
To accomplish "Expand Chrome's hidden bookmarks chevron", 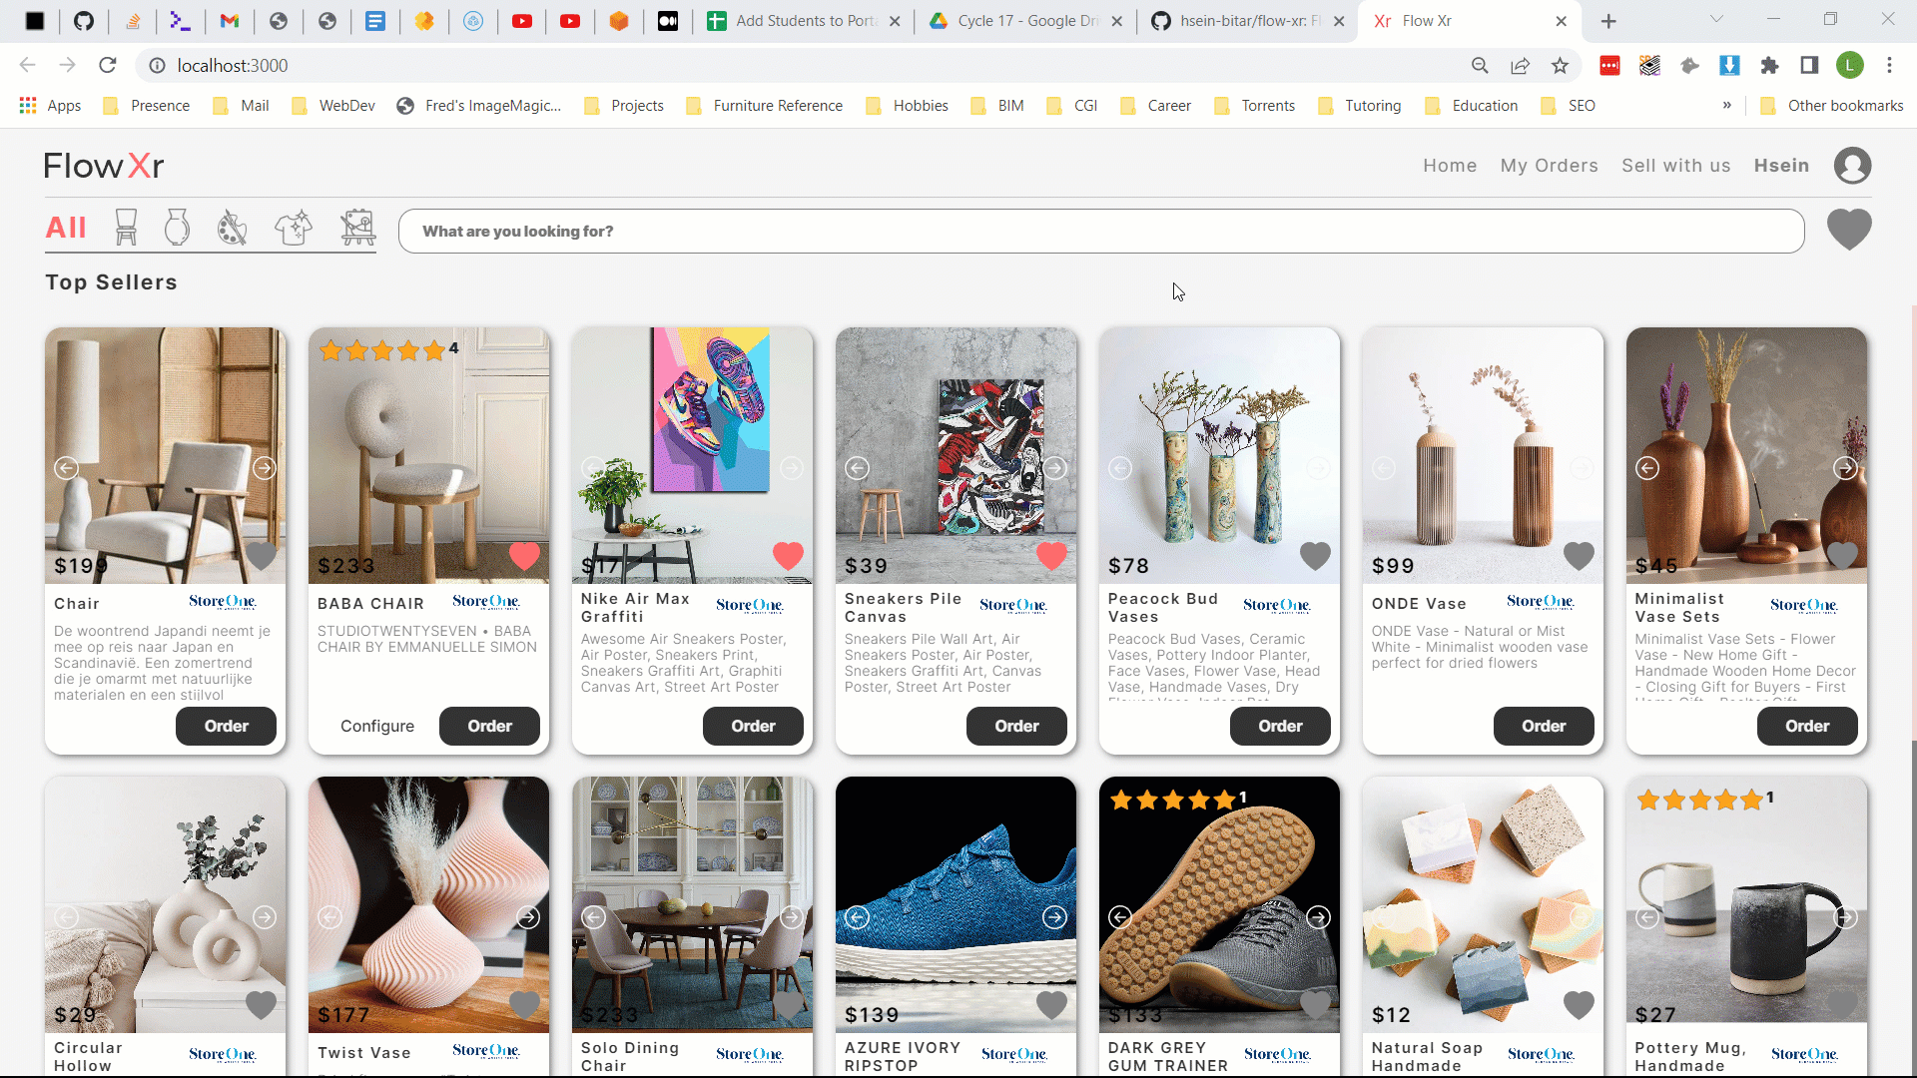I will 1726,105.
